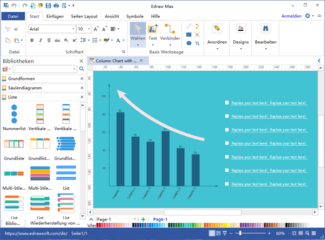
Task: Open the Anordnen arrange tool
Action: coord(217,29)
